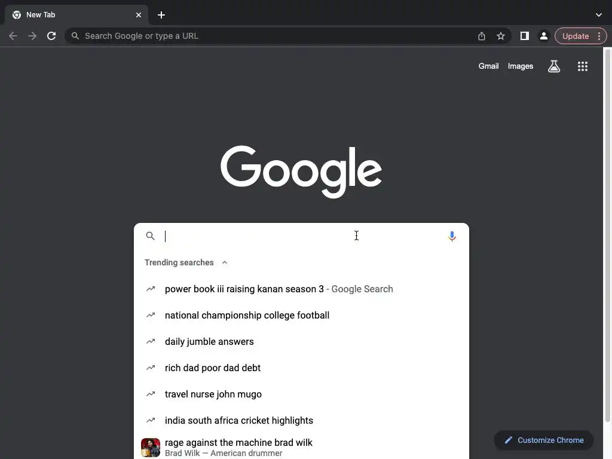Open Gmail link

coord(488,66)
